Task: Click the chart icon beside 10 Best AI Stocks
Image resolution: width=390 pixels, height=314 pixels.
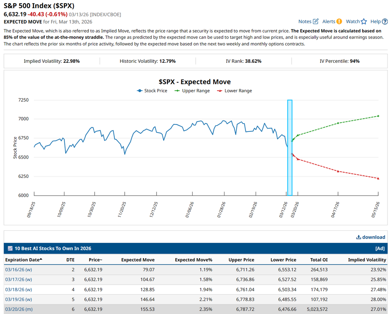Action: (x=10, y=248)
